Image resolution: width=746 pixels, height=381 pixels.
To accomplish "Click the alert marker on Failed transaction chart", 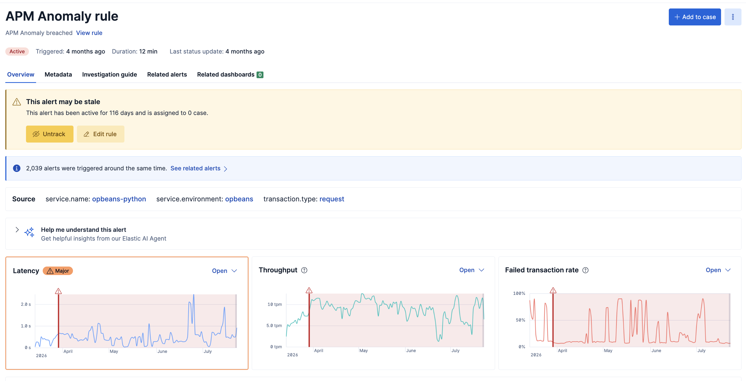I will click(553, 290).
